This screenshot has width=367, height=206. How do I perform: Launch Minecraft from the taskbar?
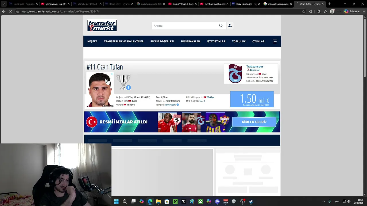175,201
